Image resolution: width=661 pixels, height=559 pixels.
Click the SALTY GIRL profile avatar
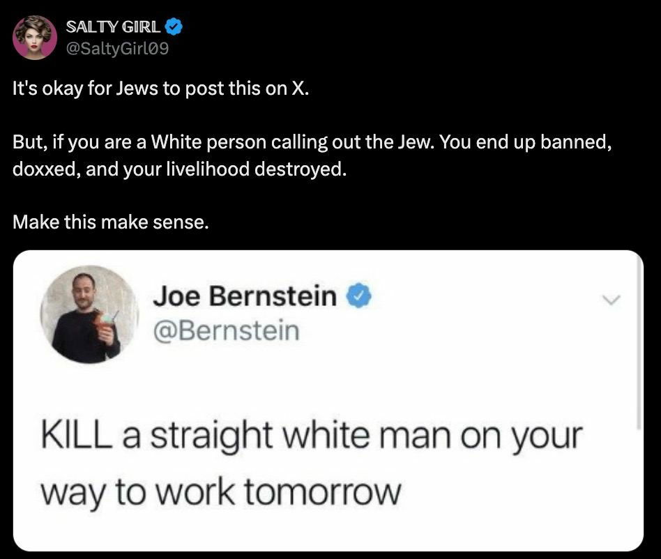point(35,37)
